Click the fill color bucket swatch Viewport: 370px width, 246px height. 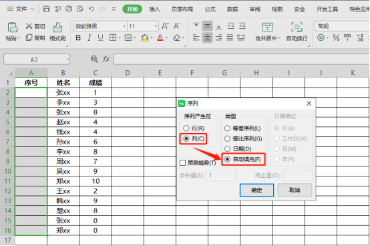click(145, 37)
